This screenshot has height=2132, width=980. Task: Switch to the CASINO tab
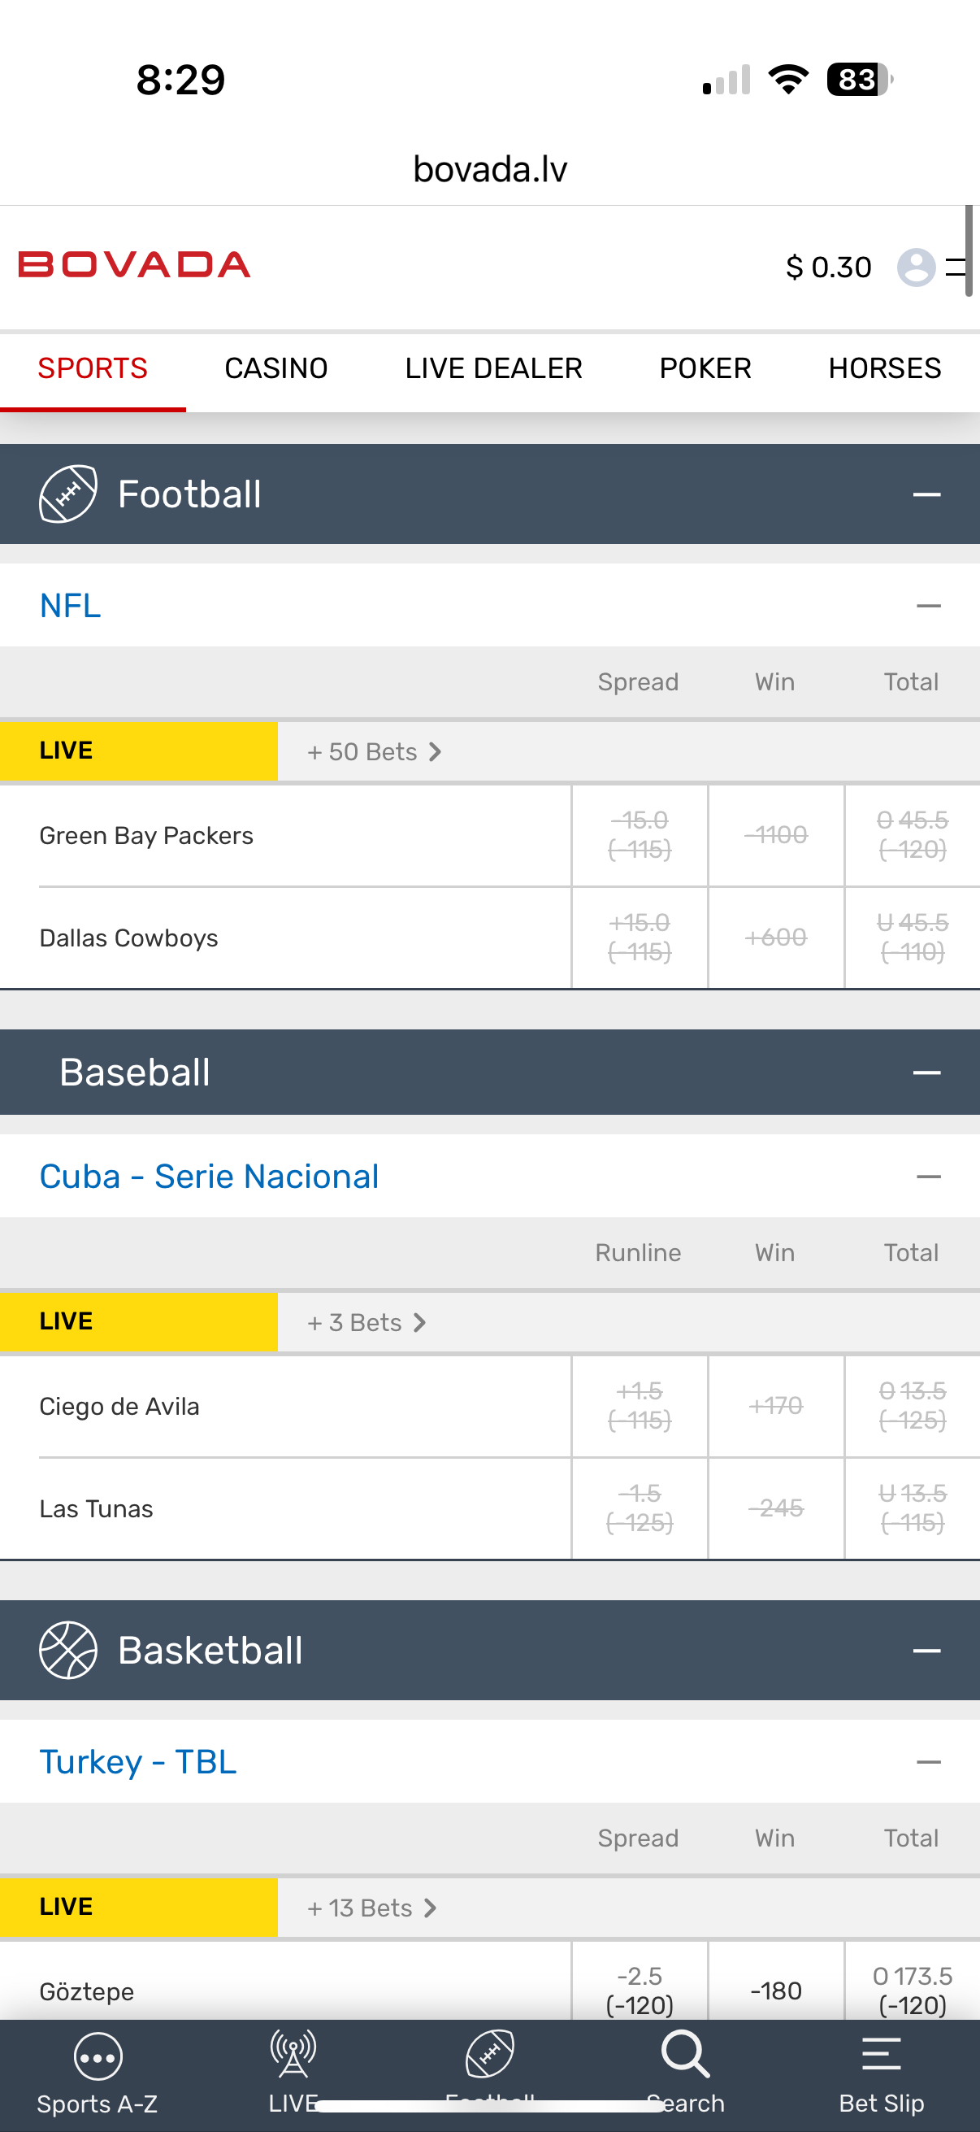[276, 368]
